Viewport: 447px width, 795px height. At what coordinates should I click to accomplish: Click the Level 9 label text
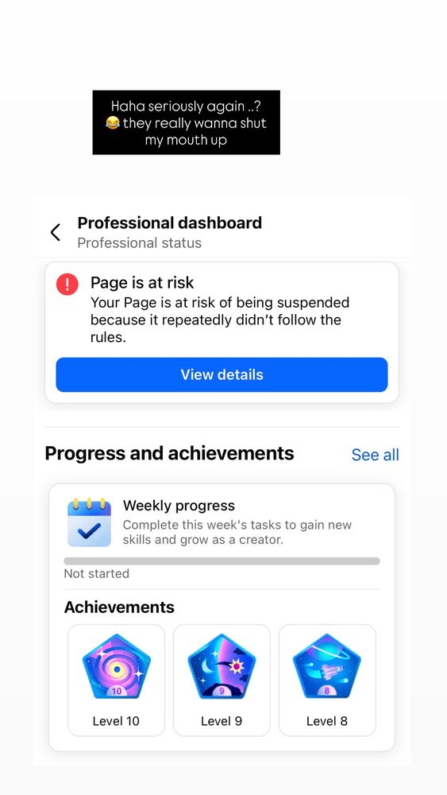pyautogui.click(x=222, y=721)
